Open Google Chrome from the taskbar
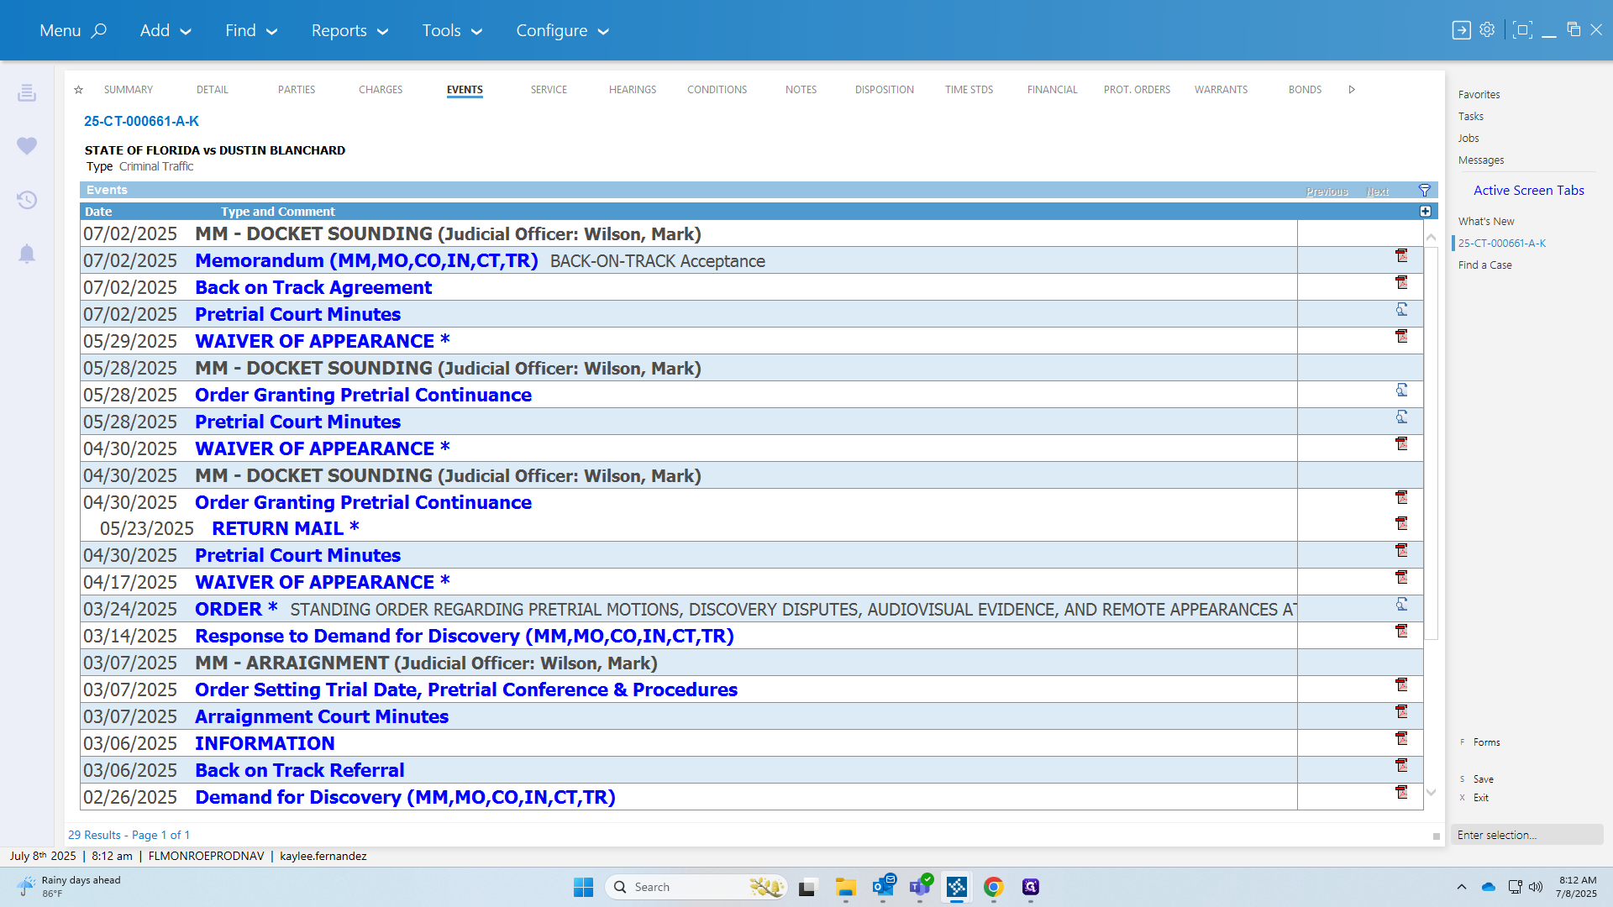Image resolution: width=1613 pixels, height=907 pixels. coord(994,887)
